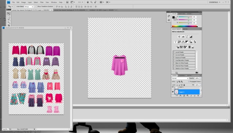Screen dimensions: 233x133
Task: Add a Gradient Map adjustment
Action: click(189, 47)
